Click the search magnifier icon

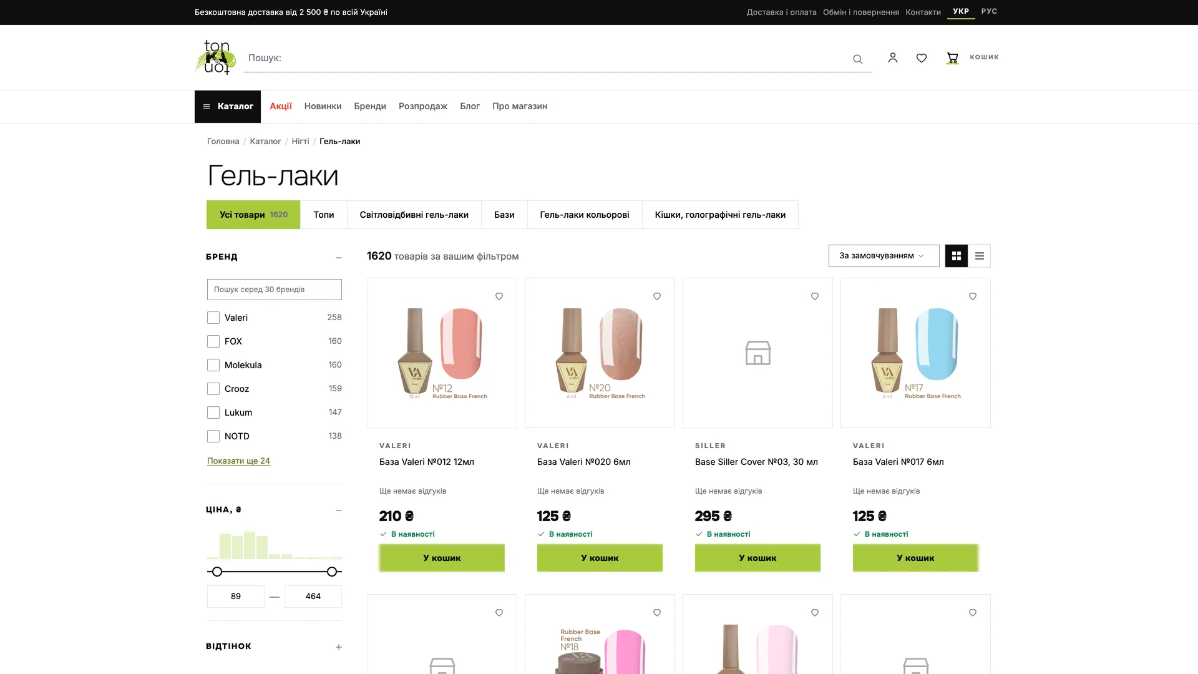point(857,59)
